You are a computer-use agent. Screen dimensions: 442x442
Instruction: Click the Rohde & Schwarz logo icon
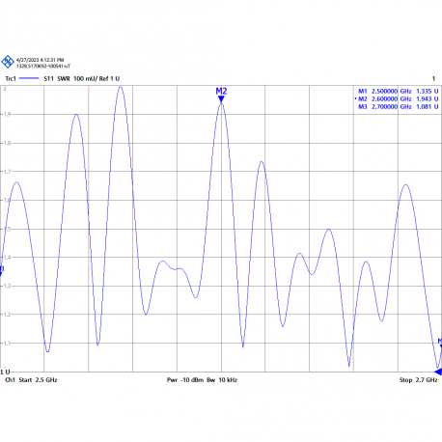tap(8, 62)
